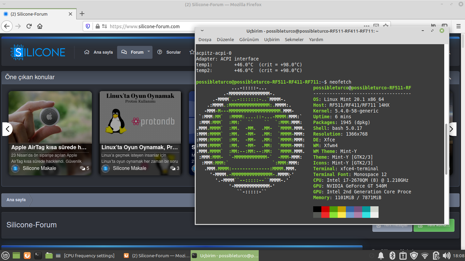Show site security padlock information
This screenshot has height=261, width=465.
pos(97,26)
